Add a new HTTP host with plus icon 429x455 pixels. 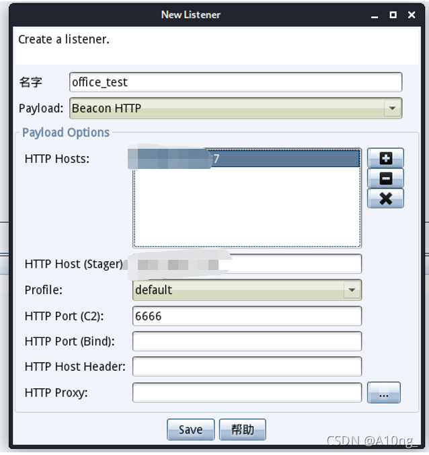(385, 158)
